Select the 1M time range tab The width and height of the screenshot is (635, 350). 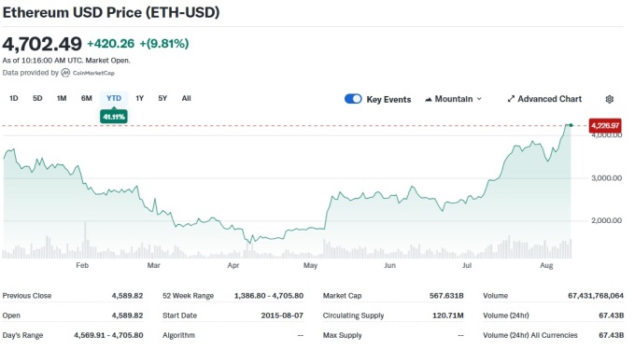pyautogui.click(x=62, y=98)
